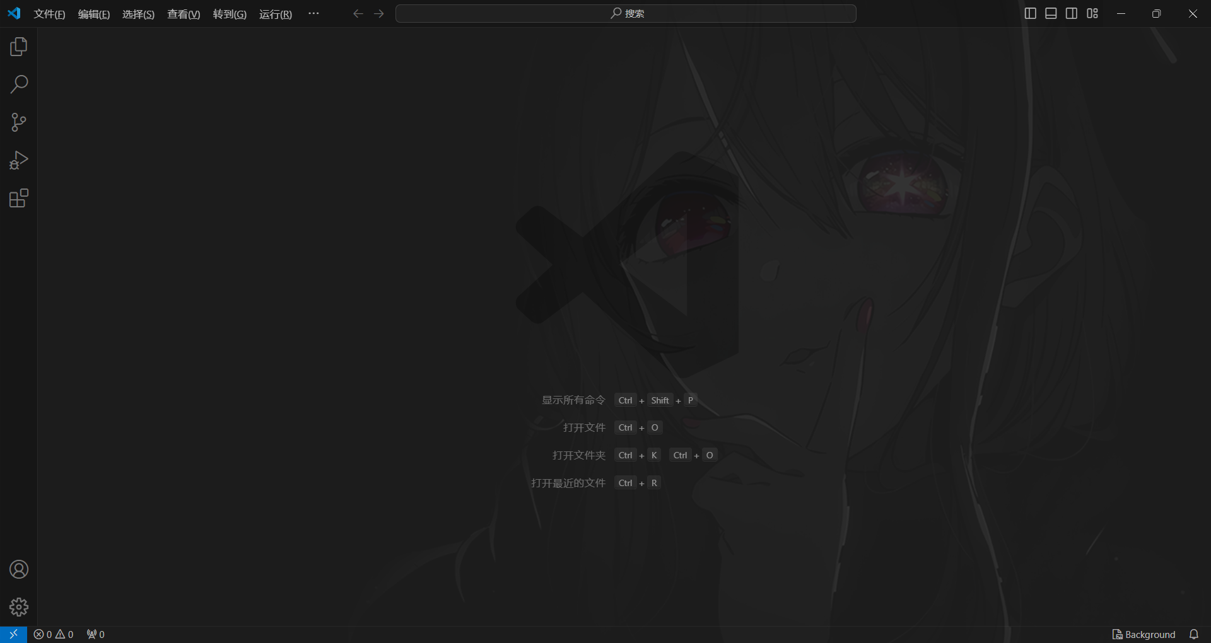Click the 搜索 command center box
This screenshot has height=643, width=1211.
[626, 13]
